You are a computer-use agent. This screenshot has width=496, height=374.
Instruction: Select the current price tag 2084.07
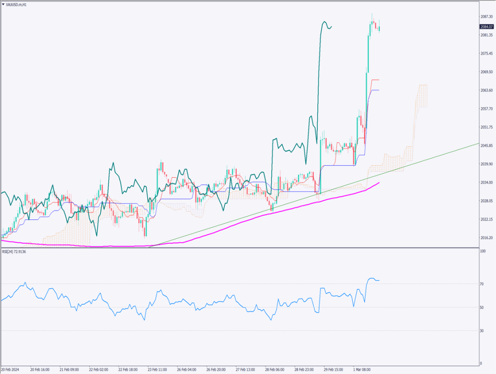pyautogui.click(x=486, y=27)
